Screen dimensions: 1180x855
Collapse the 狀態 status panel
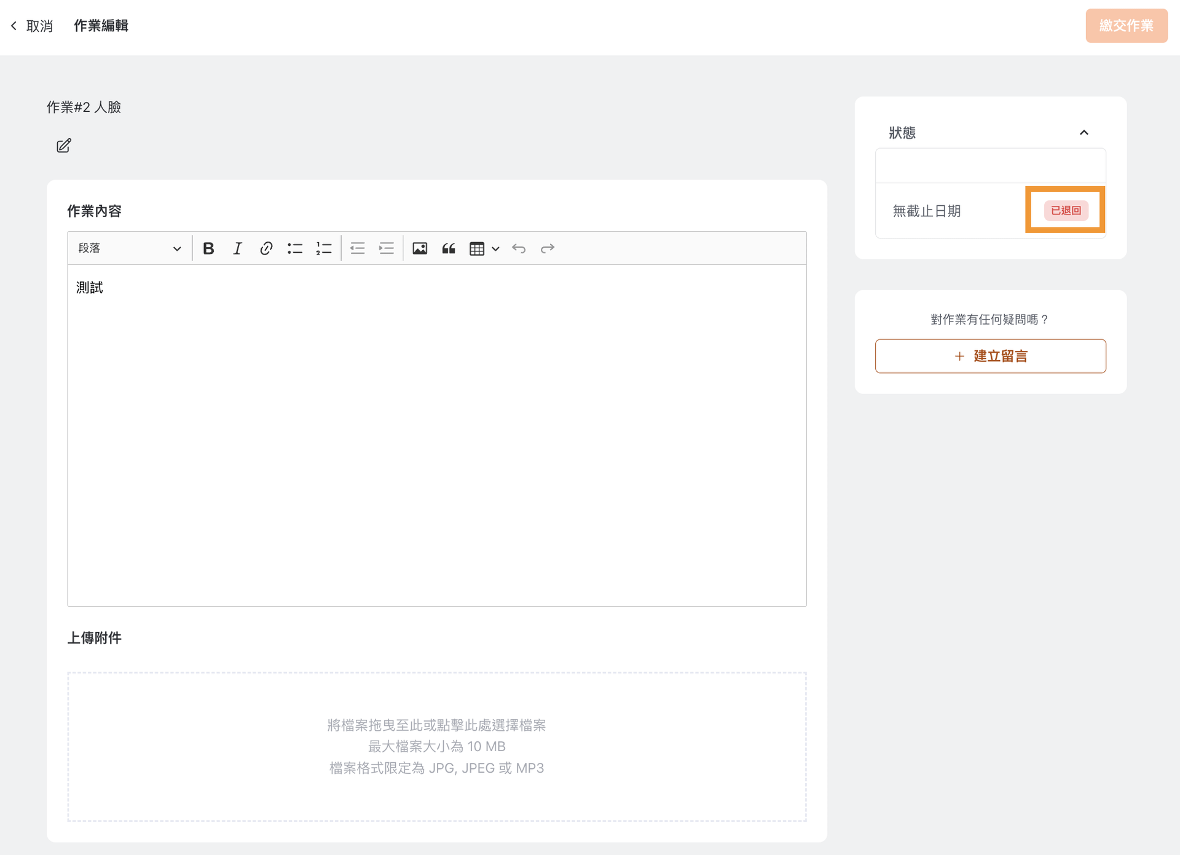(1084, 133)
